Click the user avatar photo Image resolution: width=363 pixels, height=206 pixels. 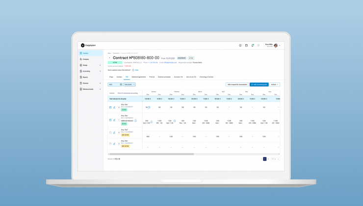pos(276,45)
